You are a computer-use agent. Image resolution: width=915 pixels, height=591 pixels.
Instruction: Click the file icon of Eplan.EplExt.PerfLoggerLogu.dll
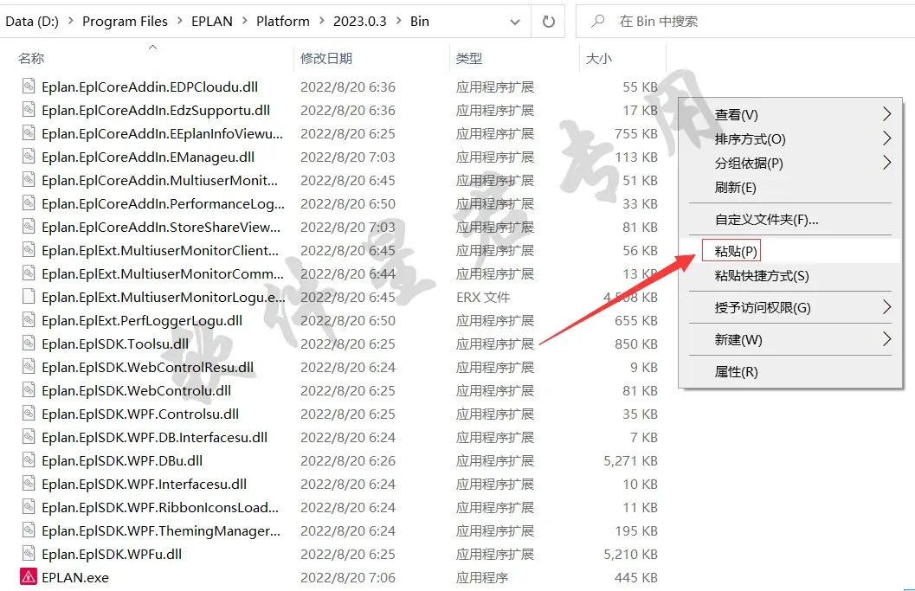(x=28, y=319)
